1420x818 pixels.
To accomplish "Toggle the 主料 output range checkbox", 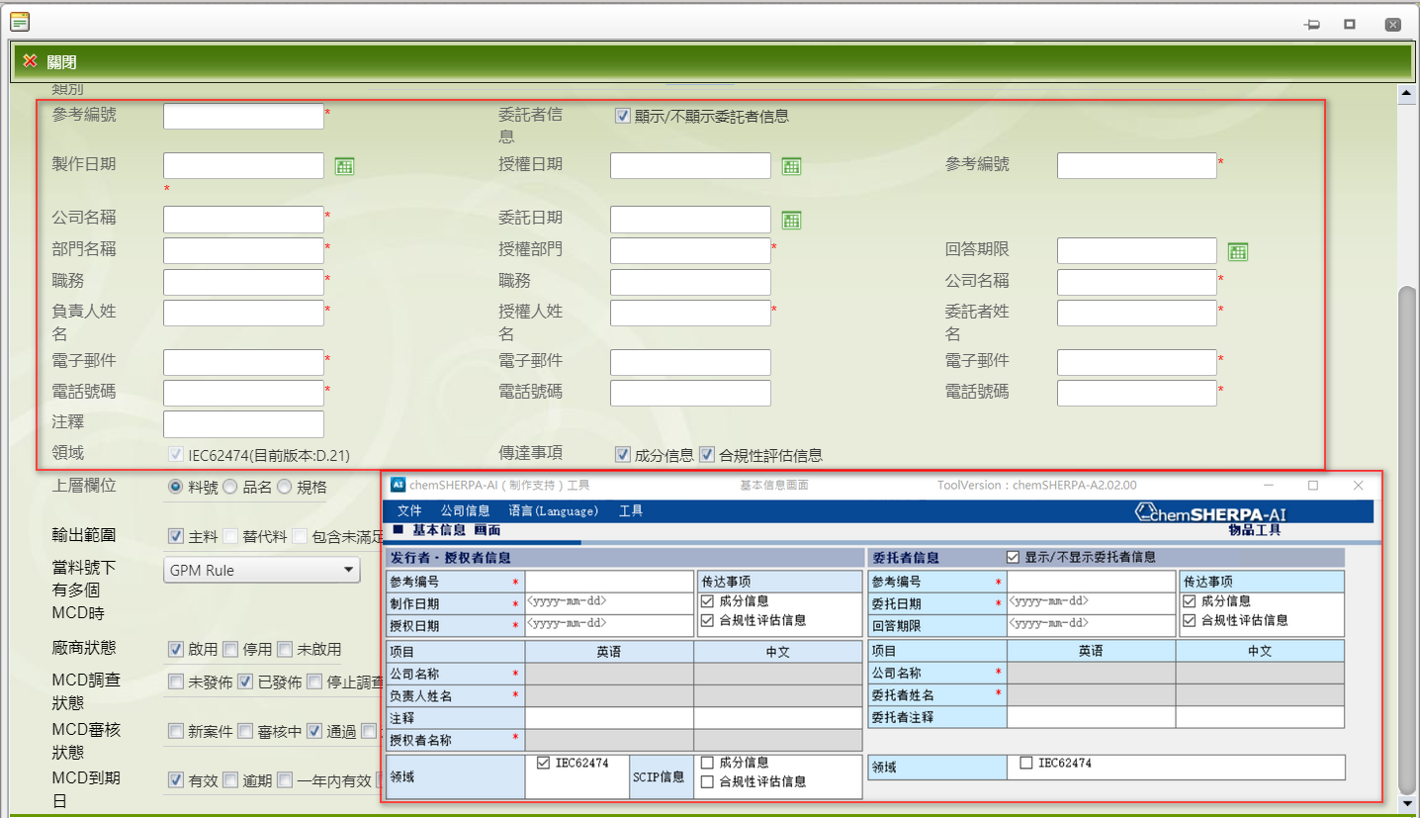I will [x=176, y=536].
